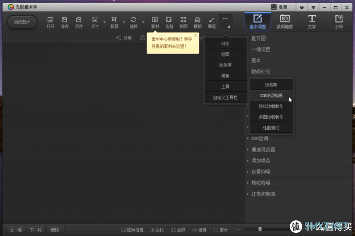This screenshot has width=355, height=236.
Task: Switch to 数码暗房 tab
Action: [285, 22]
